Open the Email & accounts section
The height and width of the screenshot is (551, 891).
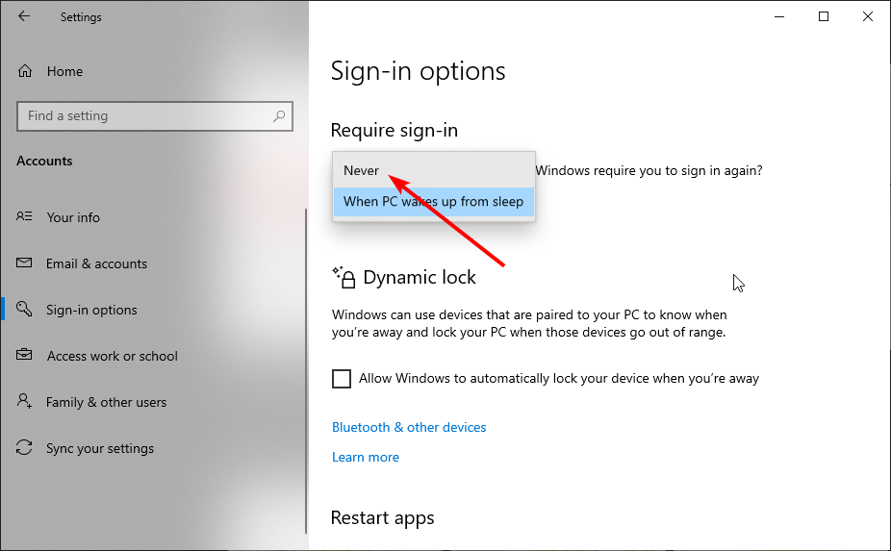coord(96,263)
